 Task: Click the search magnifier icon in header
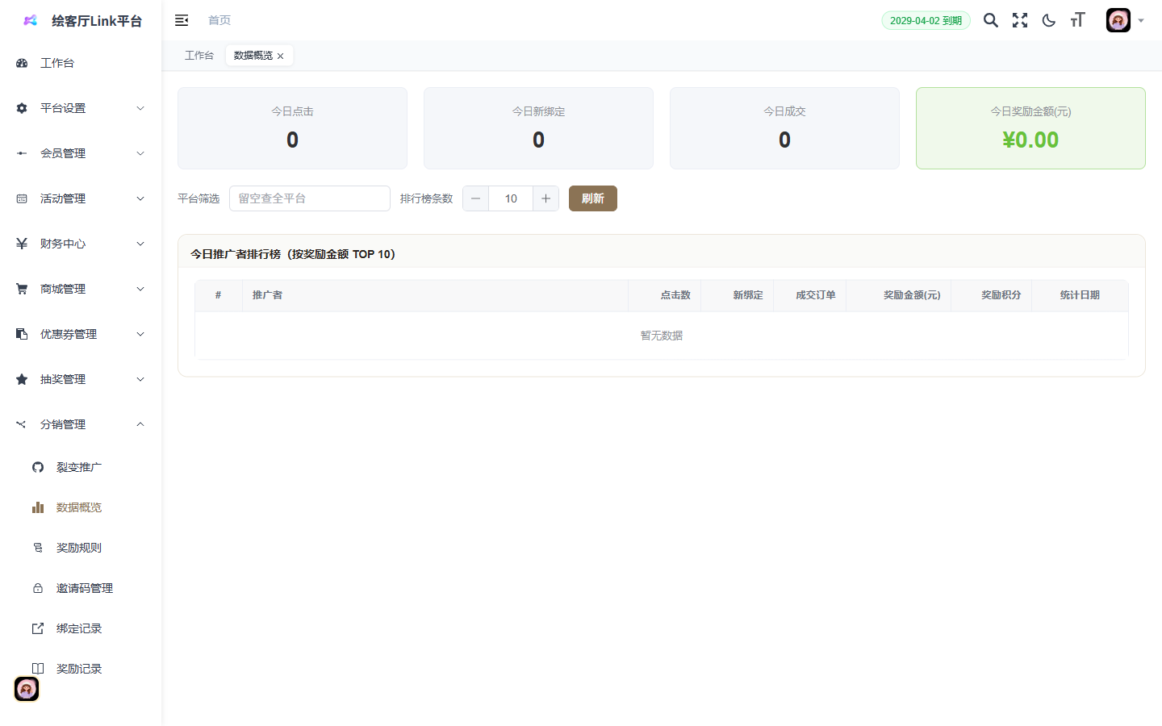pos(990,20)
